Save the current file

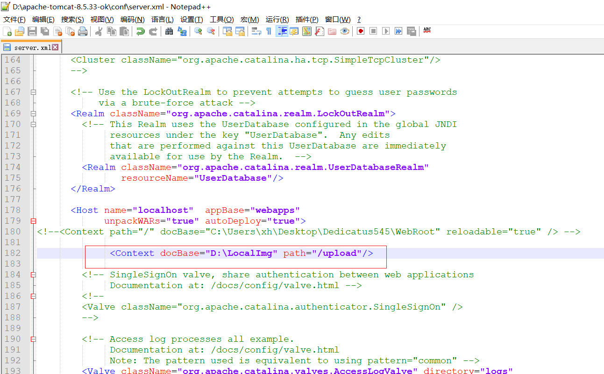tap(32, 31)
